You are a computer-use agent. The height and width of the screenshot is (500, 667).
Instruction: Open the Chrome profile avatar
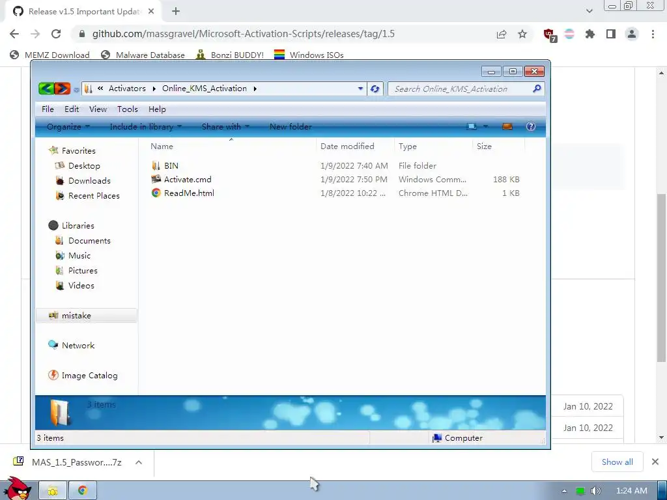point(632,34)
